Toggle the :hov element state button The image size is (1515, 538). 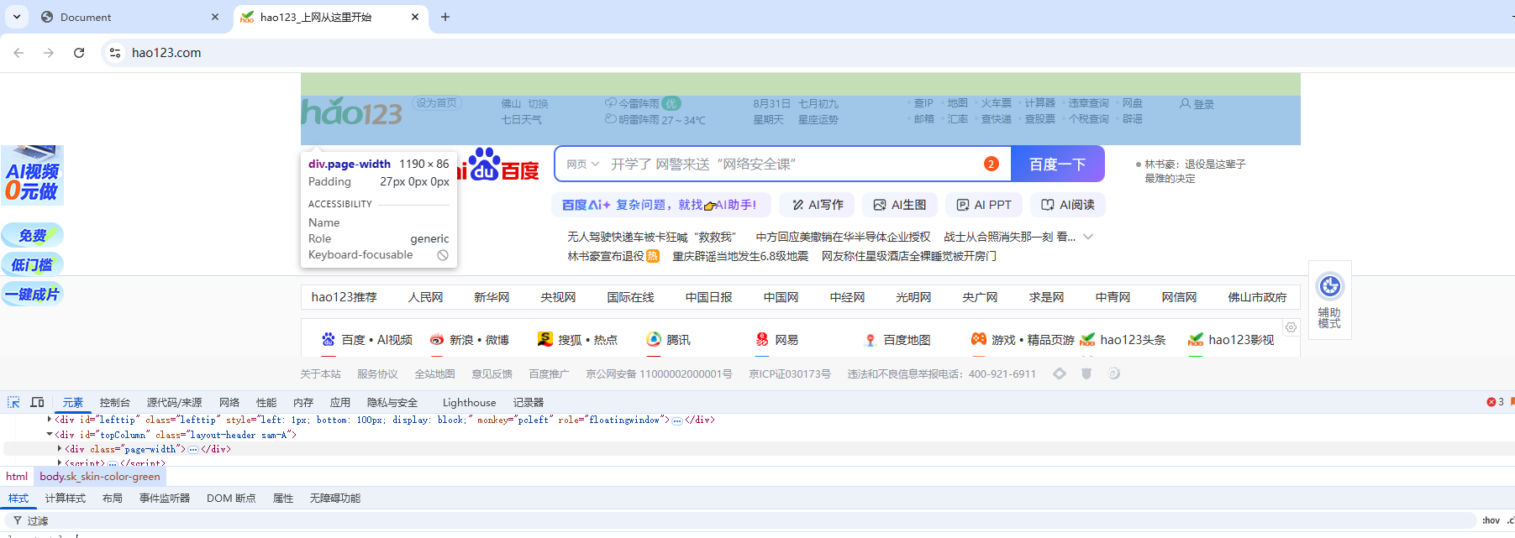tap(1491, 520)
